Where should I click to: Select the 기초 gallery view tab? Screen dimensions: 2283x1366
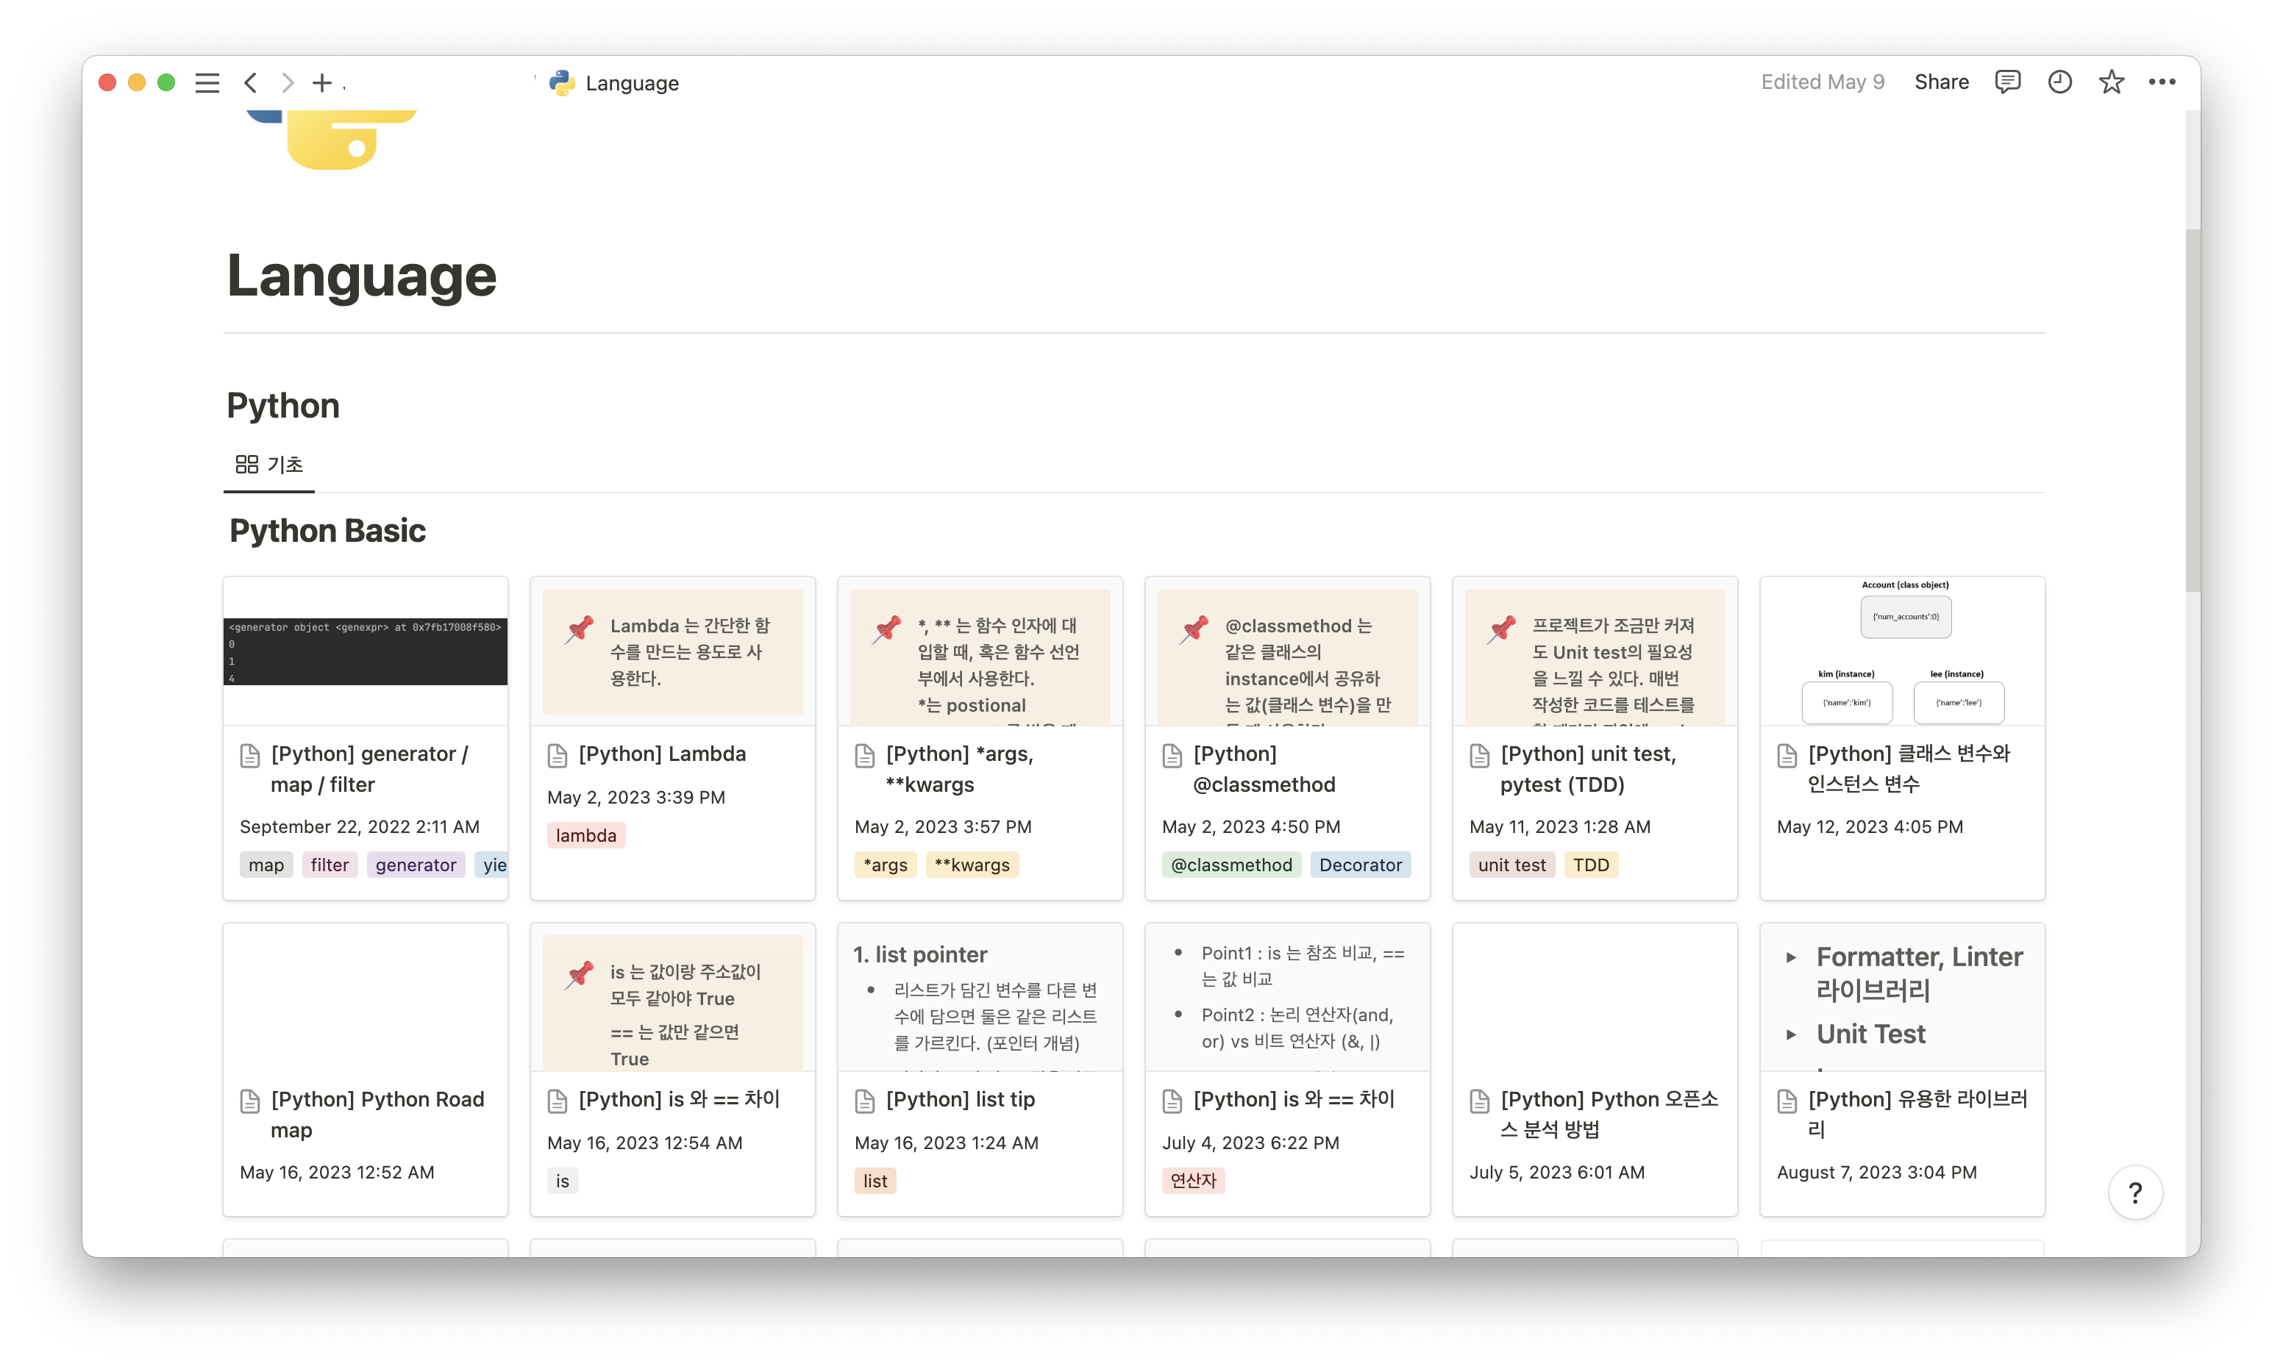point(268,465)
